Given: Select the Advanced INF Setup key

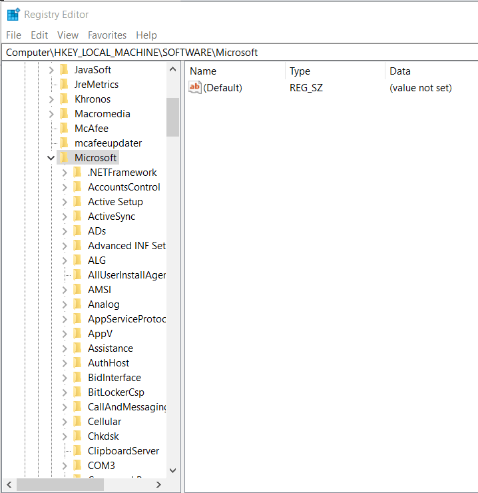Looking at the screenshot, I should [126, 246].
